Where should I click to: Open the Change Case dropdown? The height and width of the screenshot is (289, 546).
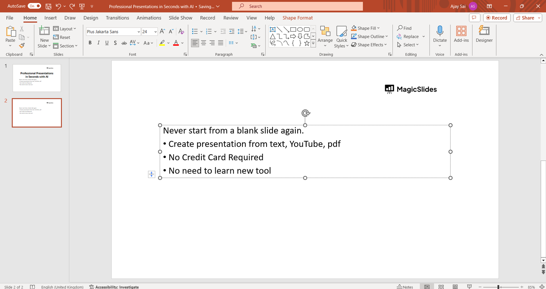click(148, 43)
